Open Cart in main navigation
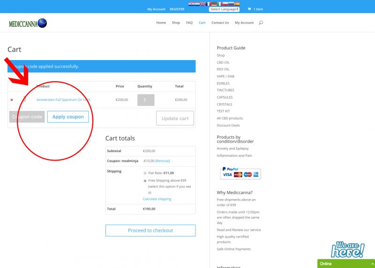This screenshot has height=268, width=375. click(202, 23)
